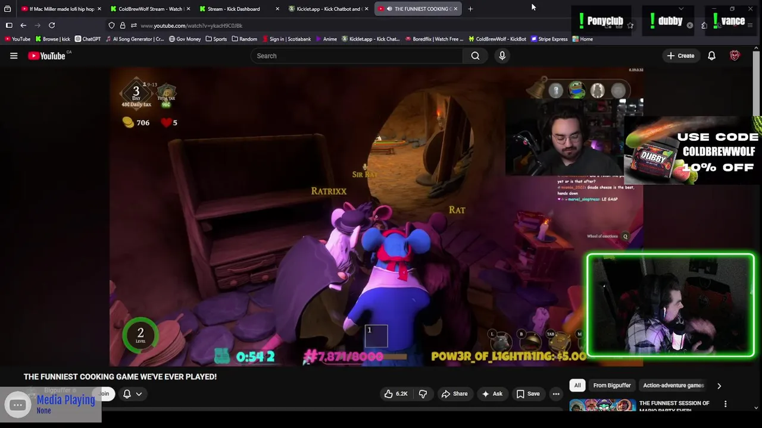Click the search magnifier button

click(x=475, y=56)
